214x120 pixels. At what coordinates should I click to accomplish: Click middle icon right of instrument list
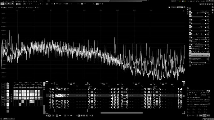tap(213, 10)
